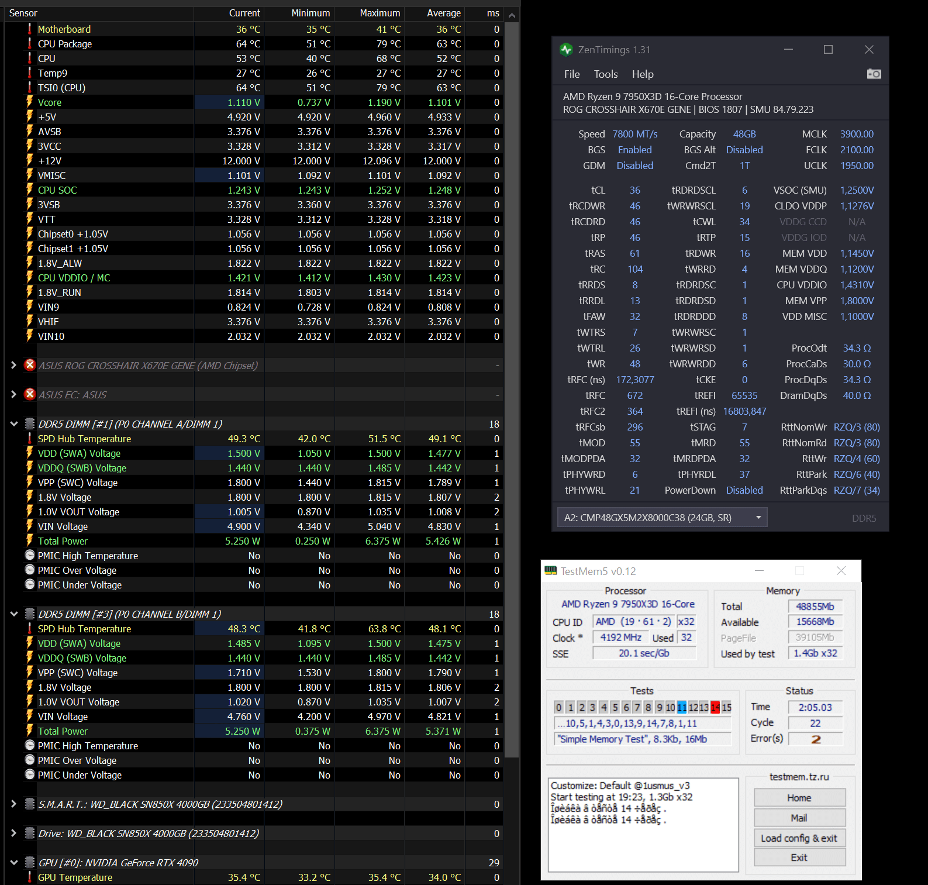This screenshot has width=928, height=885.
Task: Click the RTX 4090 GPU chip icon
Action: [30, 862]
